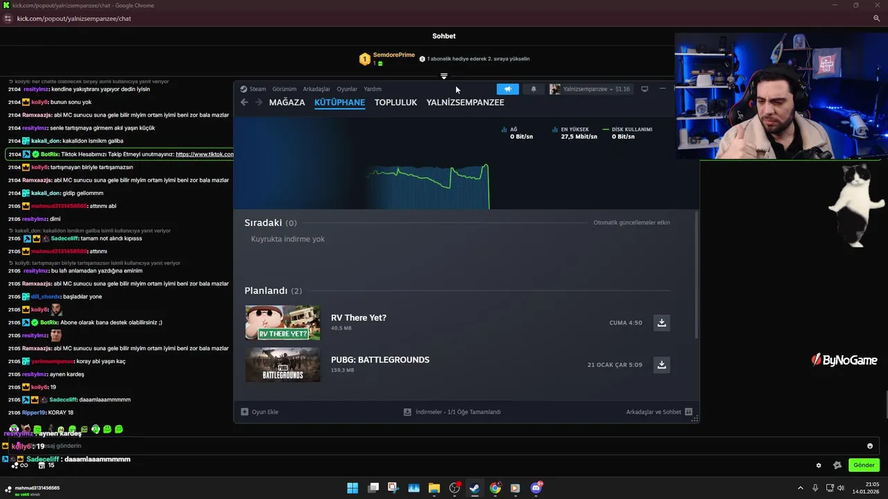Click the icon next to chat settings gear
Viewport: 888px width, 499px height.
point(837,465)
